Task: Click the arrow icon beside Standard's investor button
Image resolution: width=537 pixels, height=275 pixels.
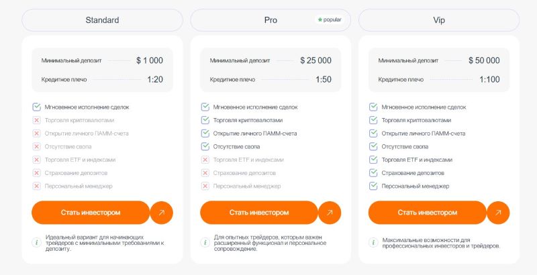Action: tap(161, 213)
